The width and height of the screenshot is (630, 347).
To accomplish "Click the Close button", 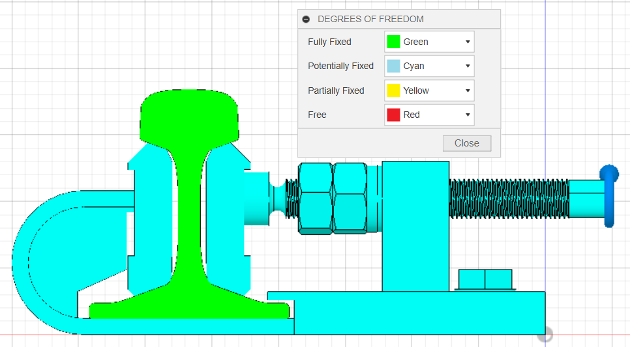I will [x=467, y=143].
